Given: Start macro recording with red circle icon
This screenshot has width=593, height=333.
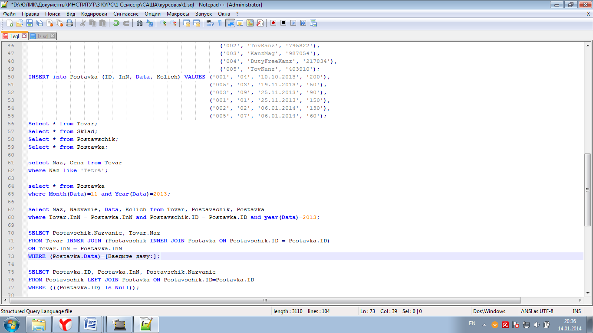Looking at the screenshot, I should click(273, 23).
